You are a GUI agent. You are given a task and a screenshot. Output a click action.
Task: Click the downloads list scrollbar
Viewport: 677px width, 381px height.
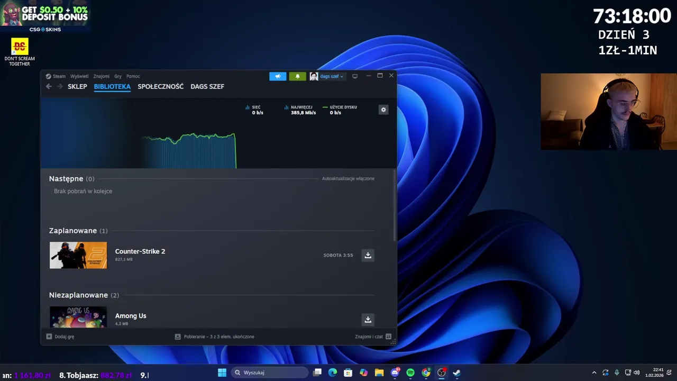[x=395, y=206]
